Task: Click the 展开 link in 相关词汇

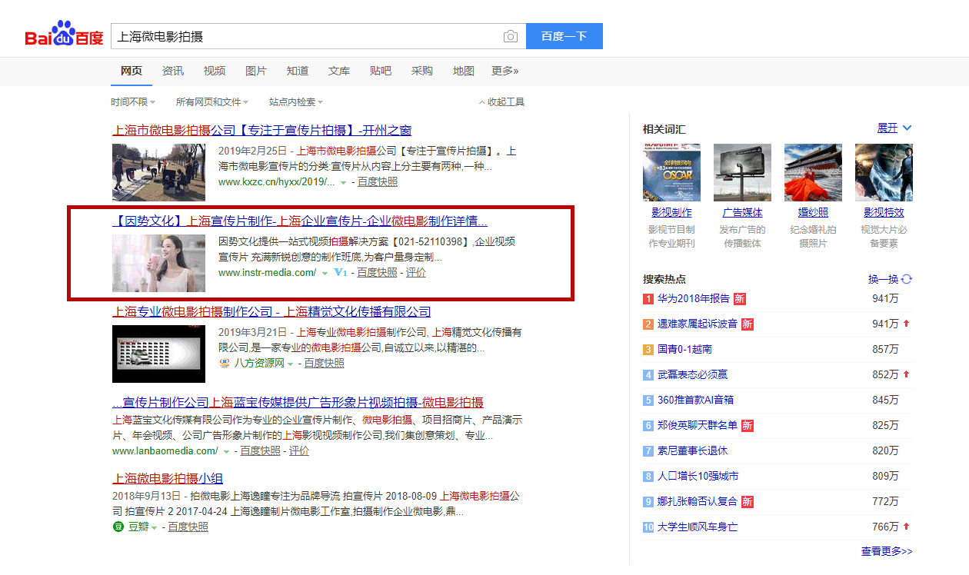Action: pos(887,128)
